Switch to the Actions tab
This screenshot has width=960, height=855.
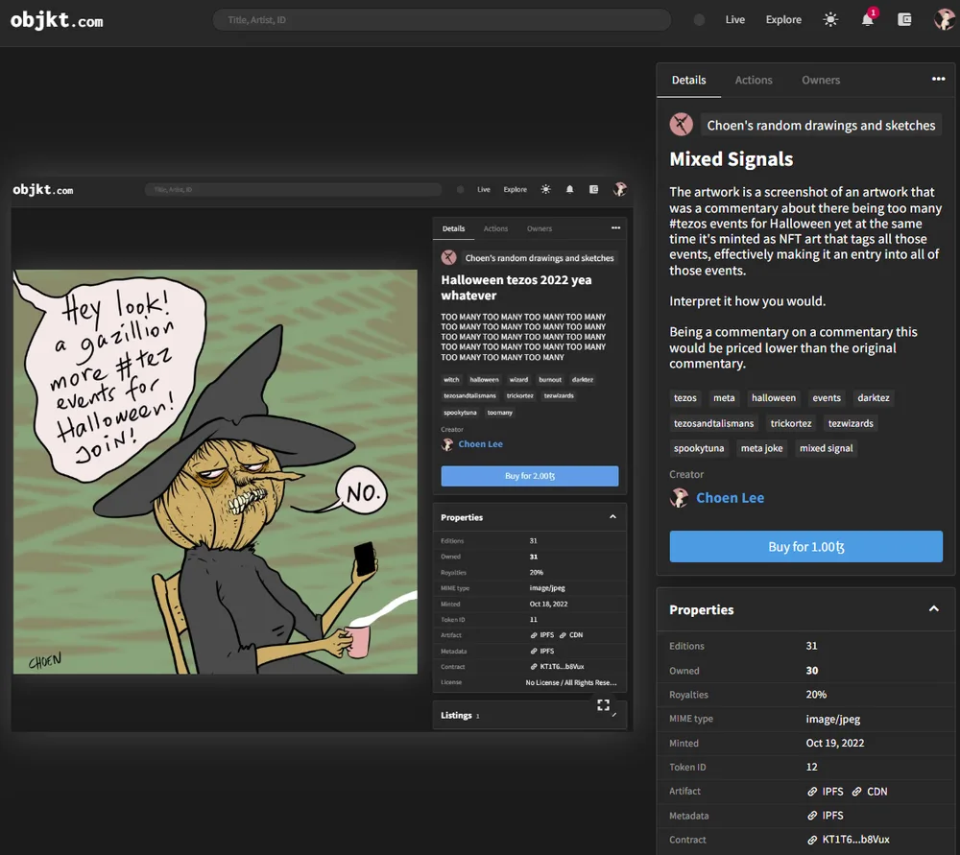point(753,80)
